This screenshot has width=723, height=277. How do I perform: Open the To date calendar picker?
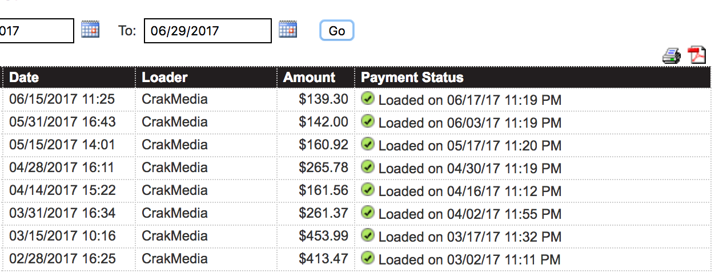[x=288, y=30]
